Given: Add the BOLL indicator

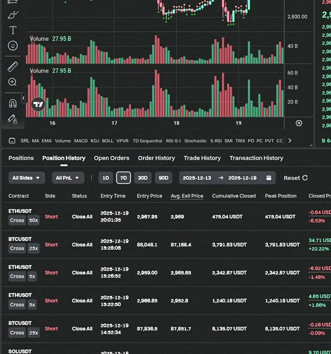Looking at the screenshot, I should pos(108,141).
